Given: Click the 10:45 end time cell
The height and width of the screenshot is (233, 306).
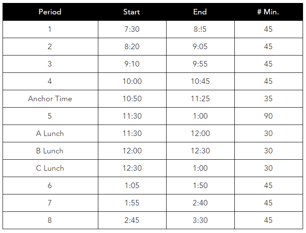Looking at the screenshot, I should coord(200,81).
